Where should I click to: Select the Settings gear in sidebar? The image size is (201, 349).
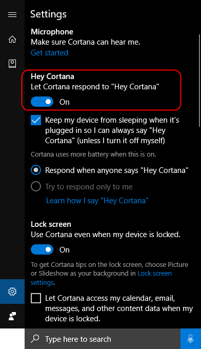tap(12, 292)
